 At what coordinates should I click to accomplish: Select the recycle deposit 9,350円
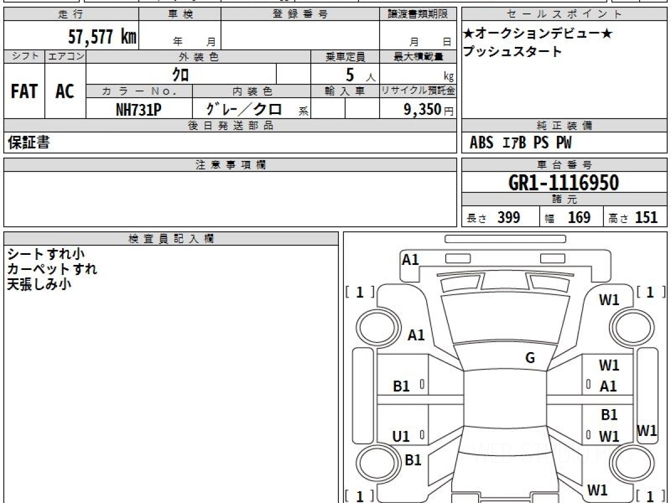(428, 110)
